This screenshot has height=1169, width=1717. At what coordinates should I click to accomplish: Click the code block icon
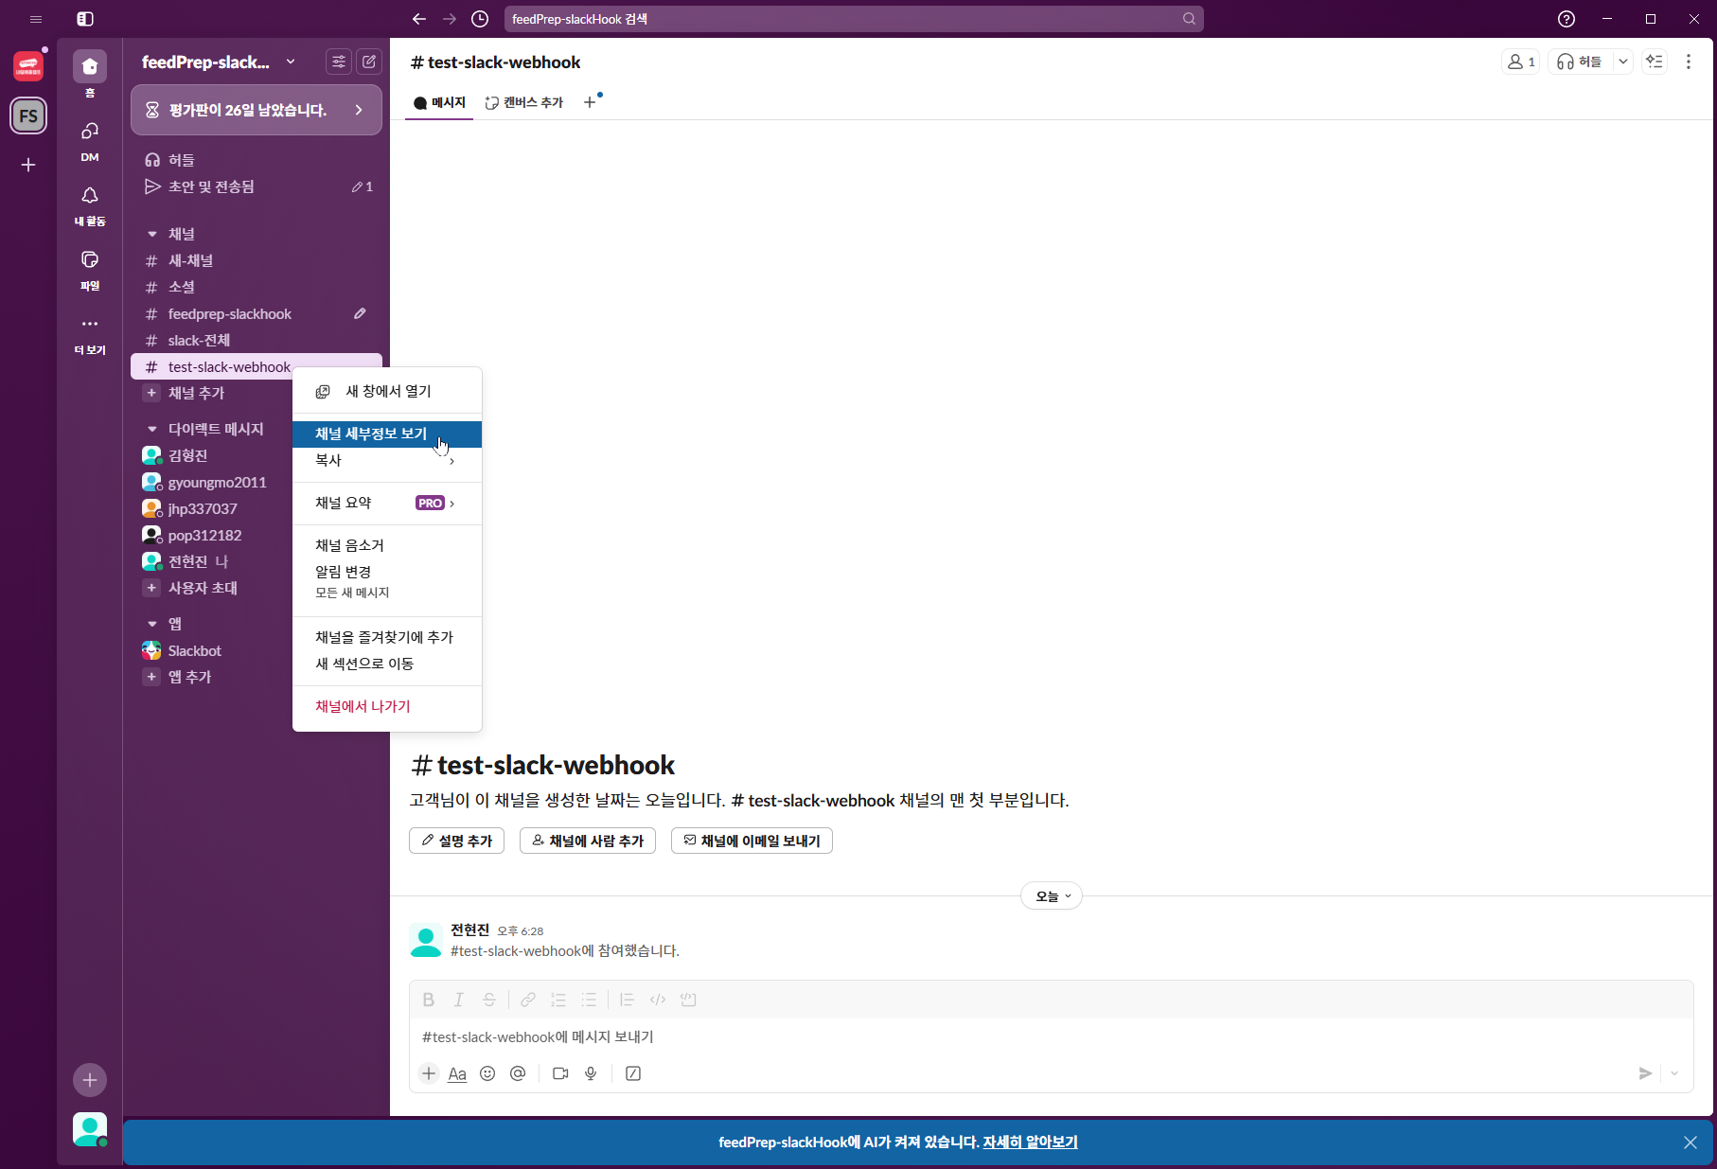688,1000
